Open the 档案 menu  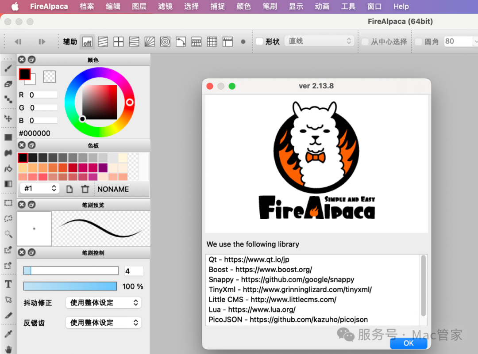87,6
